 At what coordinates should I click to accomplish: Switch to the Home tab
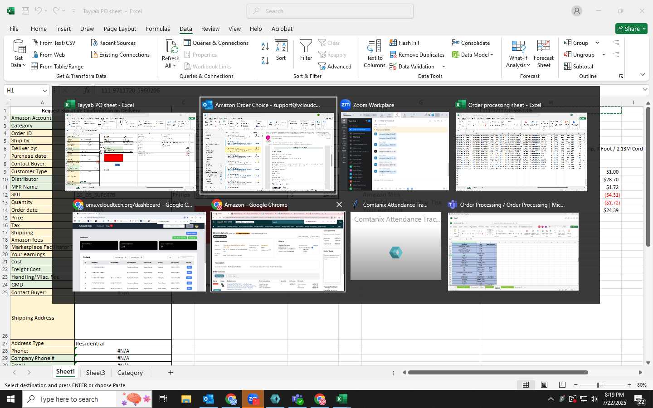click(x=39, y=29)
